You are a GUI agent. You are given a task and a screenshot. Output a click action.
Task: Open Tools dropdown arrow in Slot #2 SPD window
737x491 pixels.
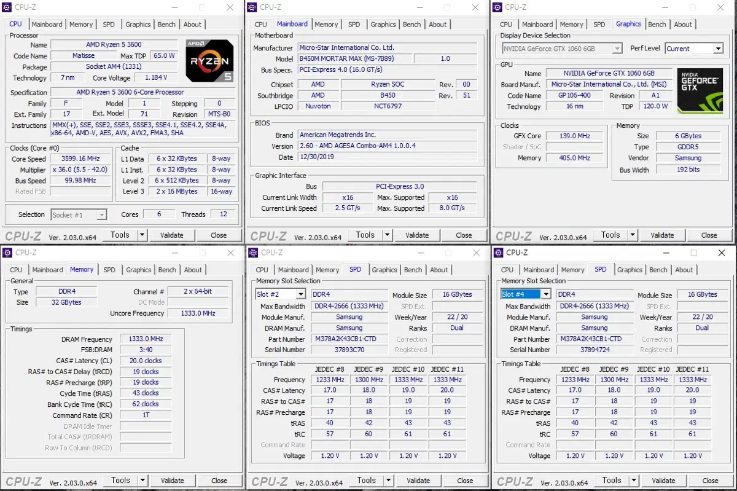[x=388, y=481]
